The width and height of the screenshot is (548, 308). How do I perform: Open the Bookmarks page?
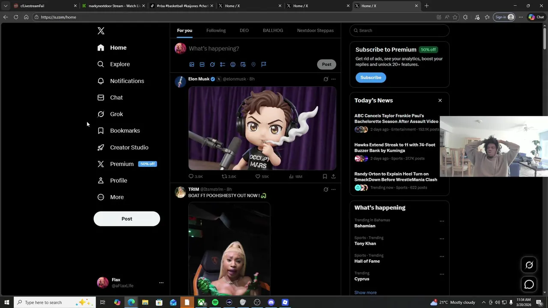119,130
